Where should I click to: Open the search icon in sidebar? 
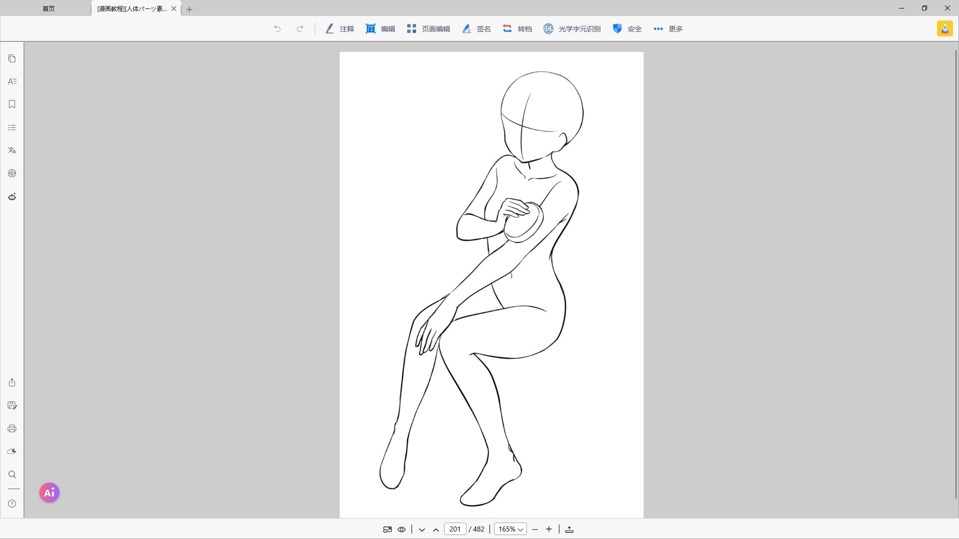coord(12,475)
